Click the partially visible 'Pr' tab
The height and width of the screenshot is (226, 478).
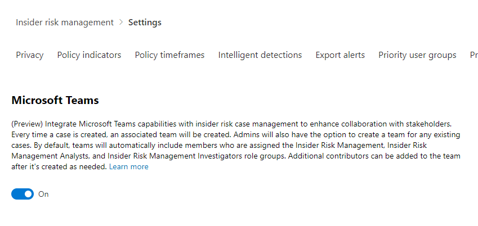click(473, 55)
